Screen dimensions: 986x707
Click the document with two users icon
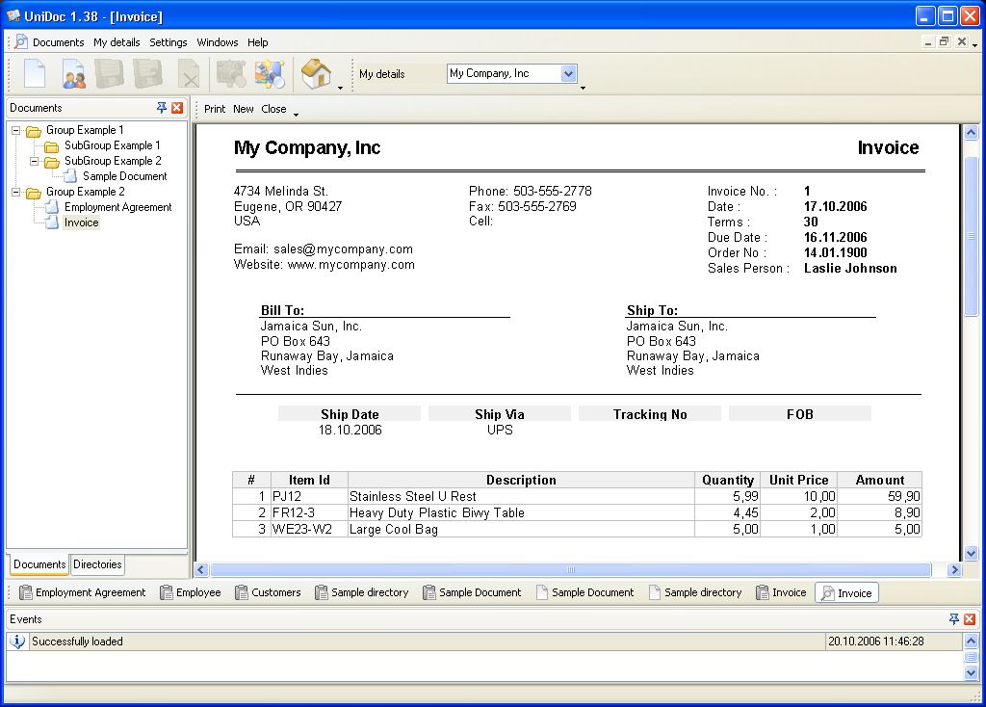pyautogui.click(x=74, y=74)
